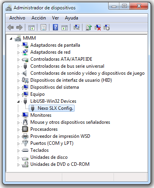Click the monitor icon beside Monitores
The height and width of the screenshot is (188, 154).
pyautogui.click(x=25, y=115)
